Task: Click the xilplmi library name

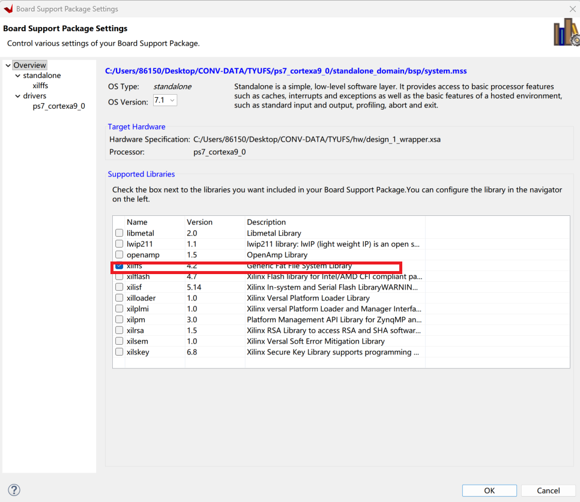Action: point(137,309)
